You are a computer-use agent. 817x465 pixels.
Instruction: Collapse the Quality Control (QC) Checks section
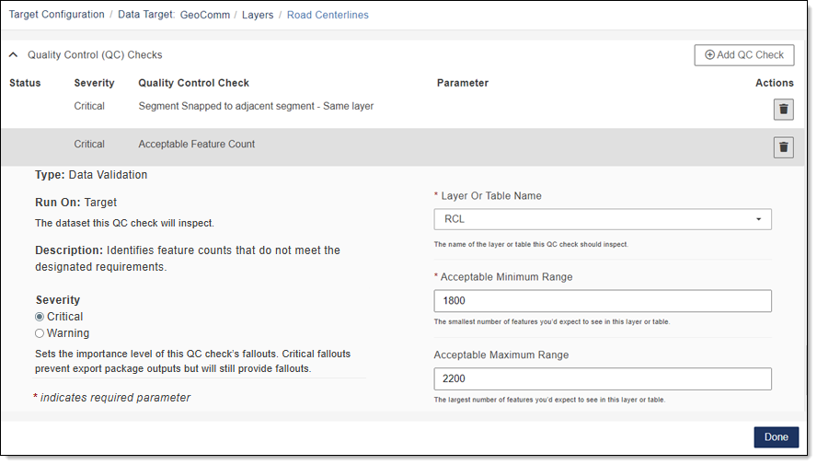click(x=14, y=55)
